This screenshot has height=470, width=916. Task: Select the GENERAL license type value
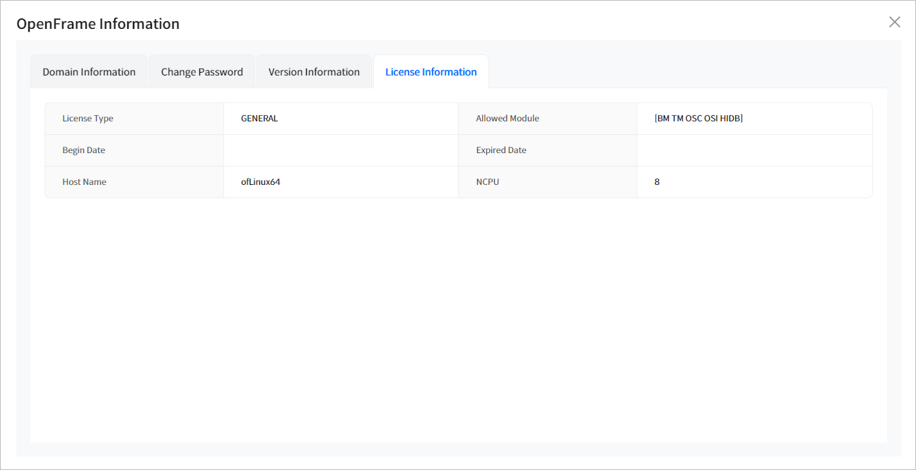tap(259, 119)
